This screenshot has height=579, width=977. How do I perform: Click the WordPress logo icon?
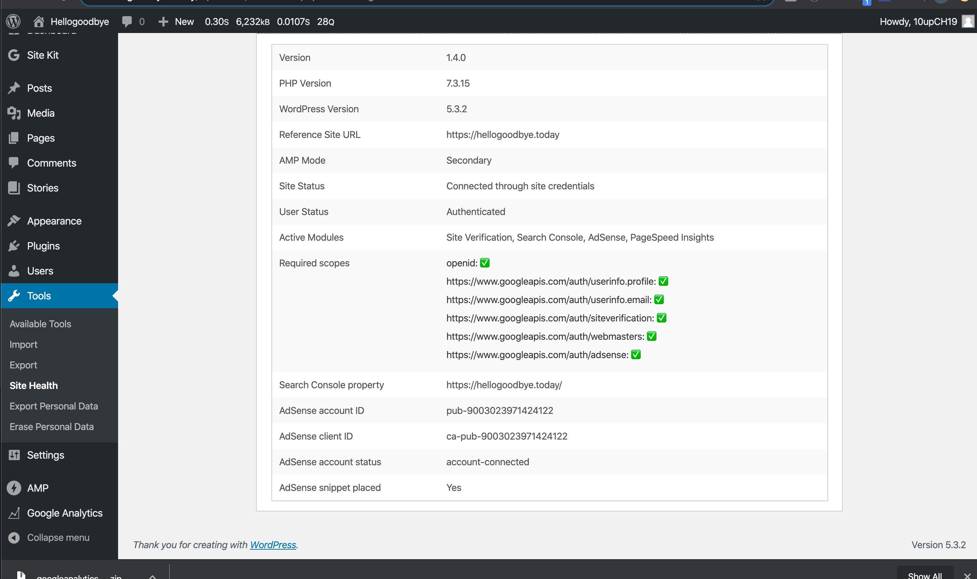pos(13,21)
